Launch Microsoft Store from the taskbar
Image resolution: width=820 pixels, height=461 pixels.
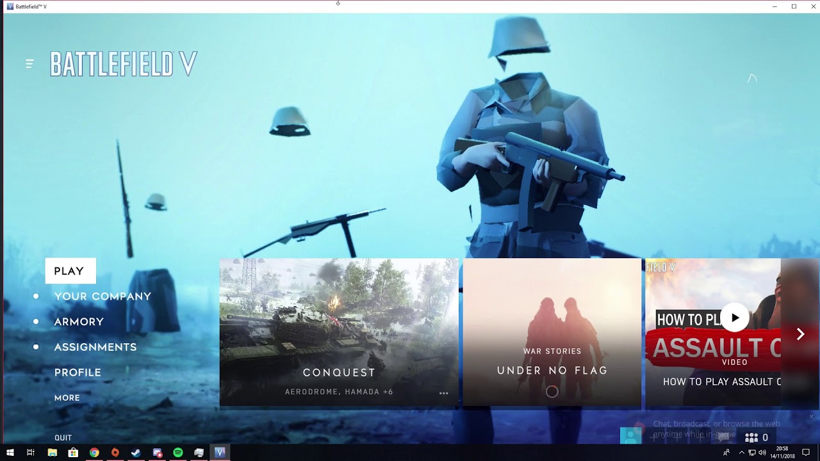pos(73,453)
